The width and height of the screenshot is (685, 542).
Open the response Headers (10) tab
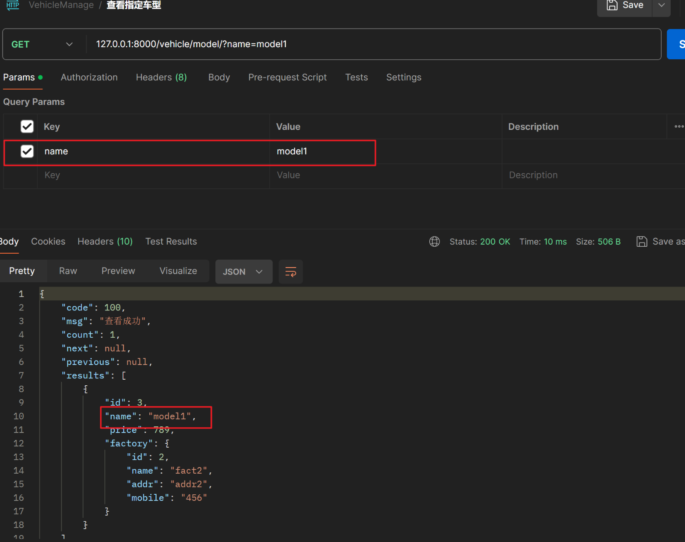pyautogui.click(x=105, y=242)
